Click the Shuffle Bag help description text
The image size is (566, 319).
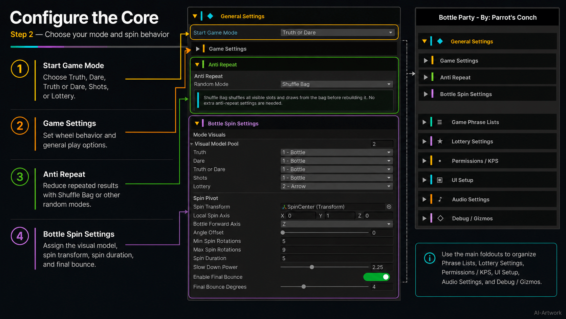pyautogui.click(x=289, y=100)
